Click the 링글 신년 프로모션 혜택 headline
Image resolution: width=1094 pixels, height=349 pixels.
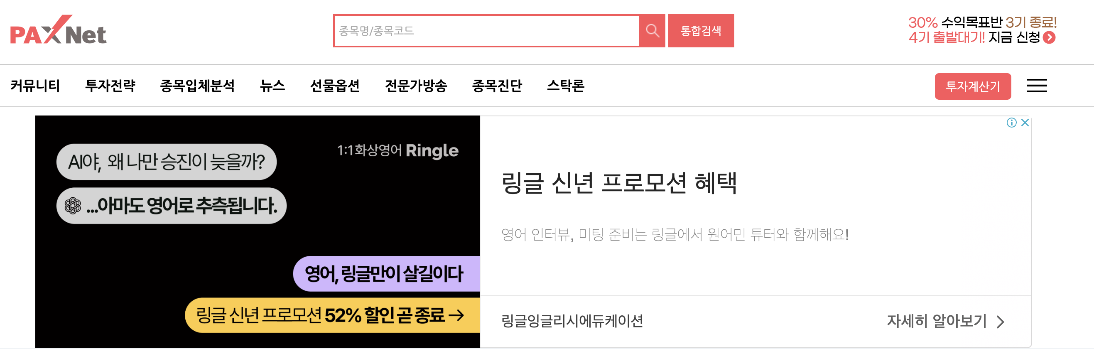tap(619, 183)
